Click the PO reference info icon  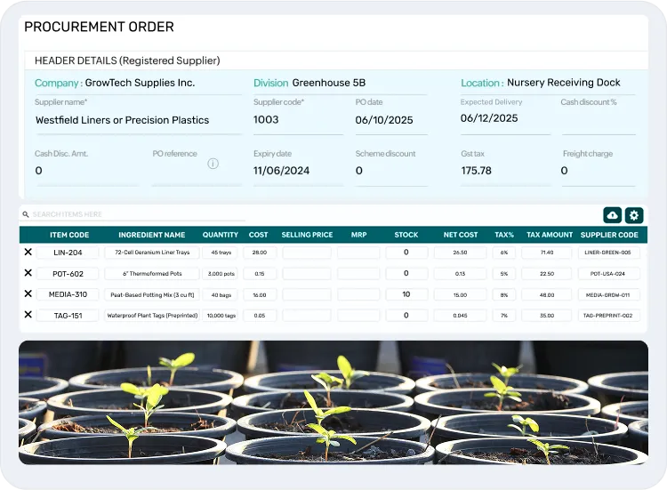(x=213, y=164)
